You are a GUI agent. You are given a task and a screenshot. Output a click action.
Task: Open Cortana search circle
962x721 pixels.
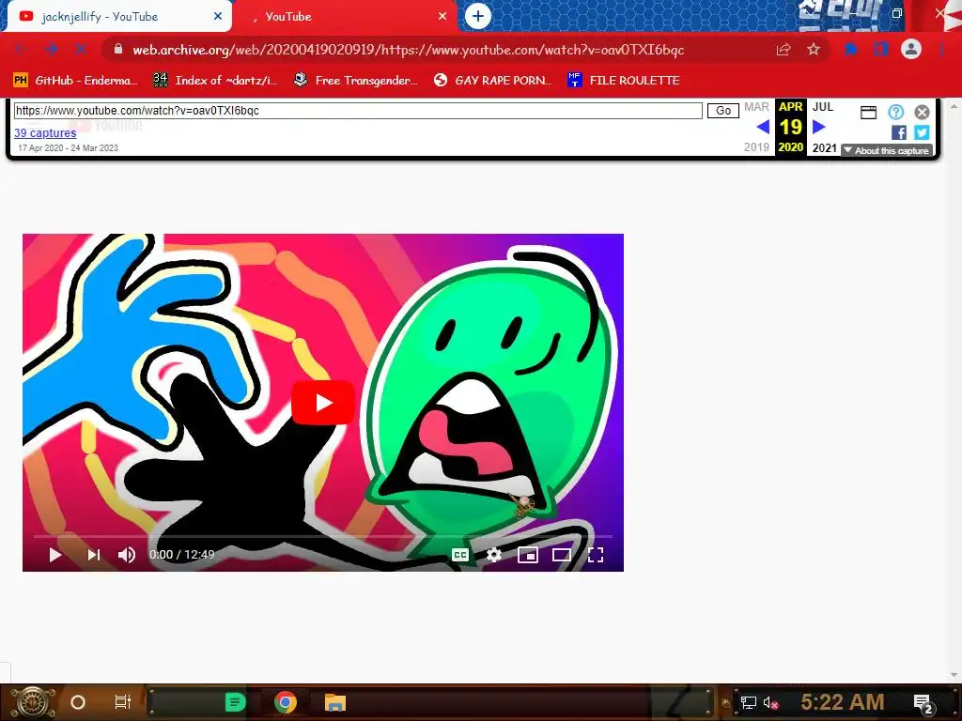[x=78, y=702]
